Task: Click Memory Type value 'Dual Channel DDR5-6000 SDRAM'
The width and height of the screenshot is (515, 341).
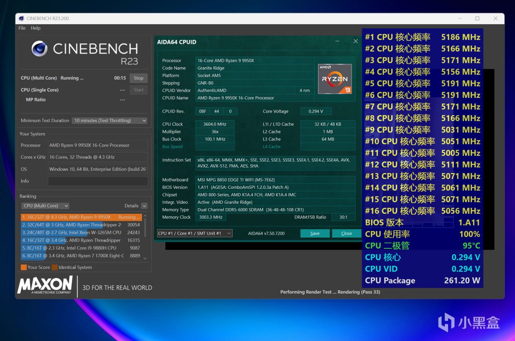Action: tap(276, 210)
